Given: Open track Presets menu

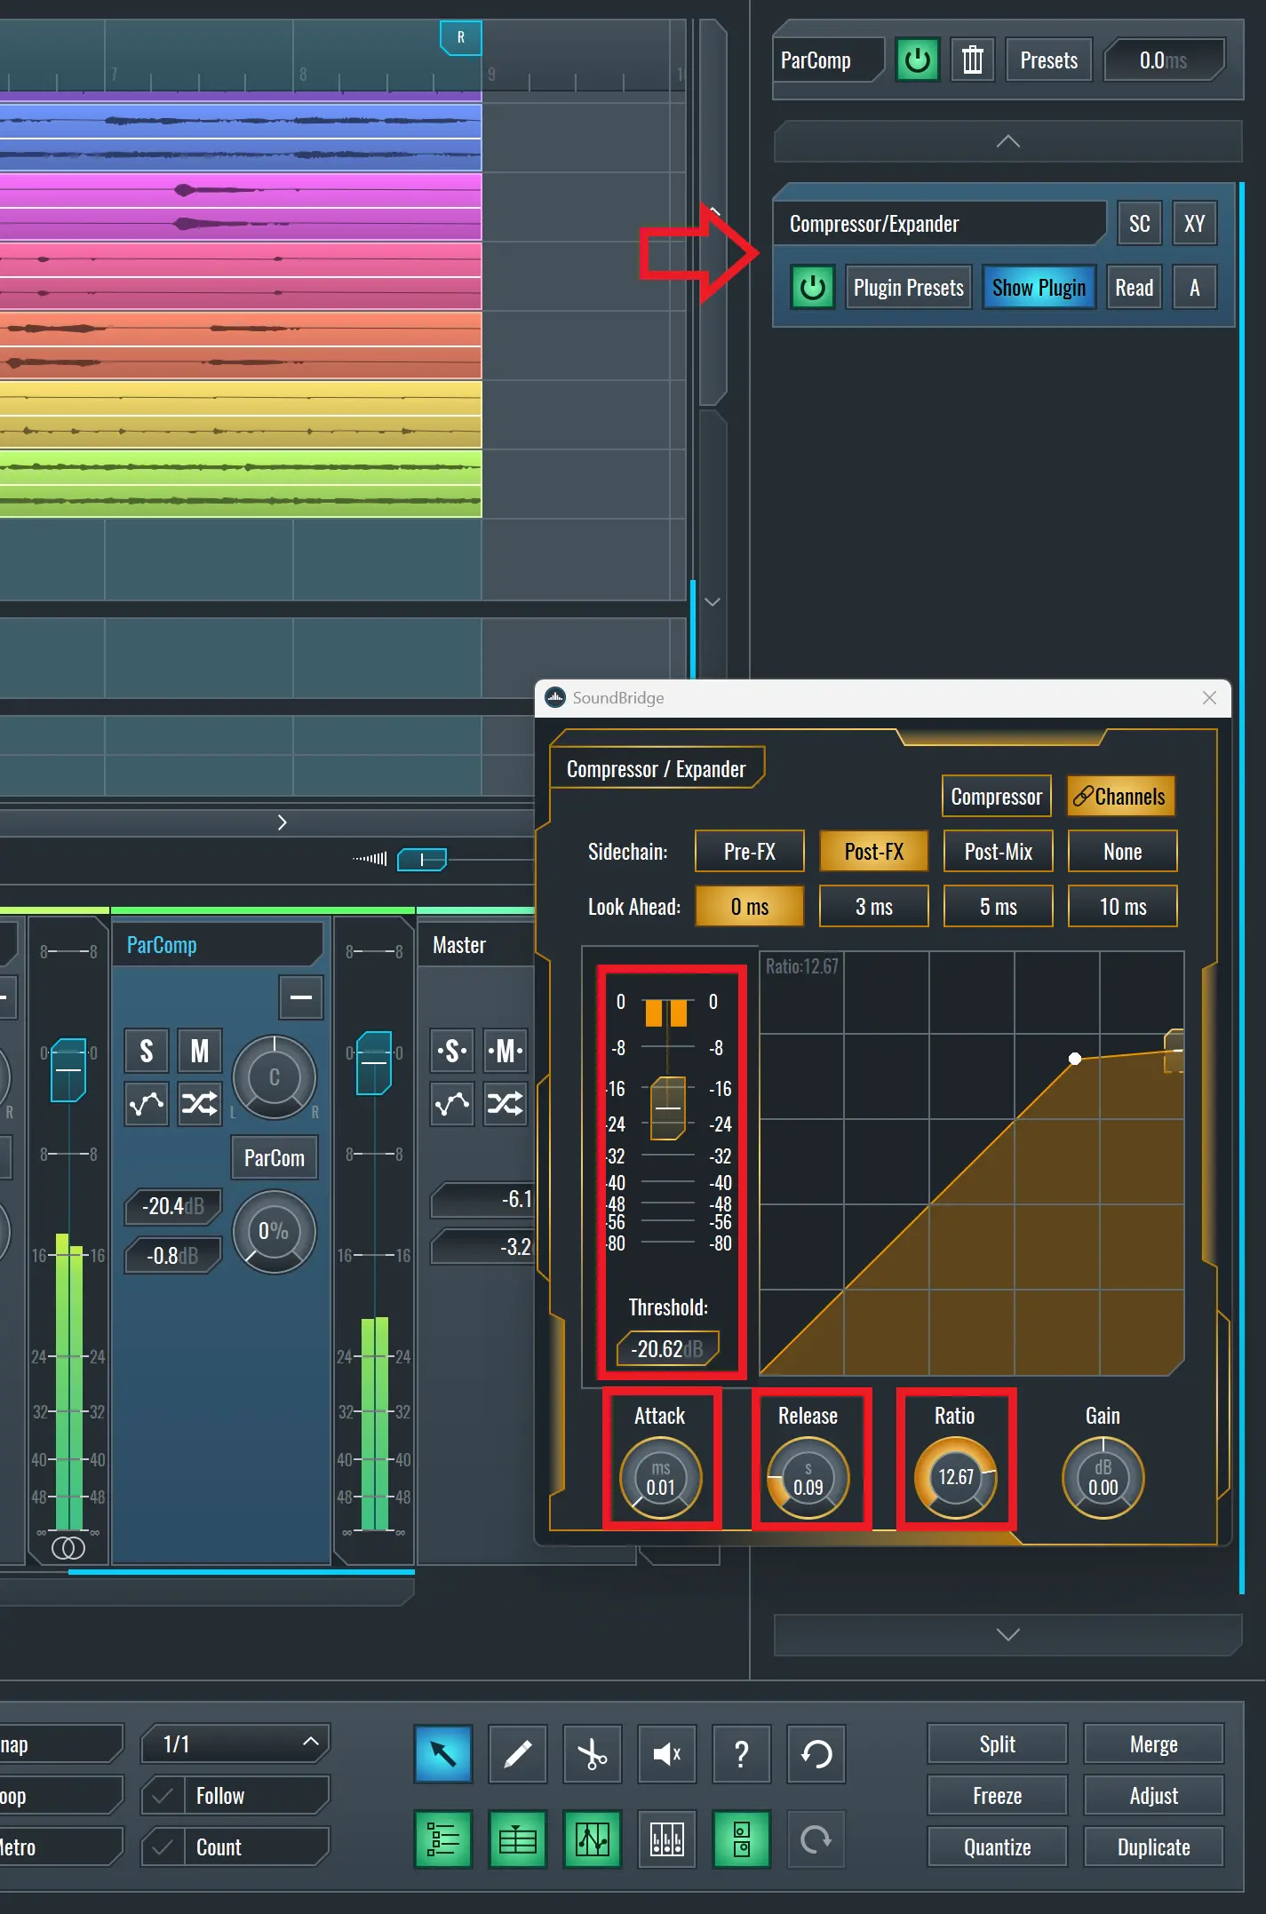Looking at the screenshot, I should 1048,60.
